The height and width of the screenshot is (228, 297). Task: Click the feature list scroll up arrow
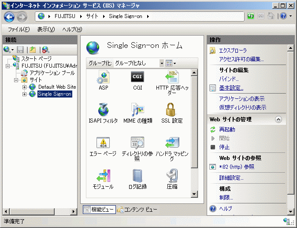pyautogui.click(x=194, y=72)
